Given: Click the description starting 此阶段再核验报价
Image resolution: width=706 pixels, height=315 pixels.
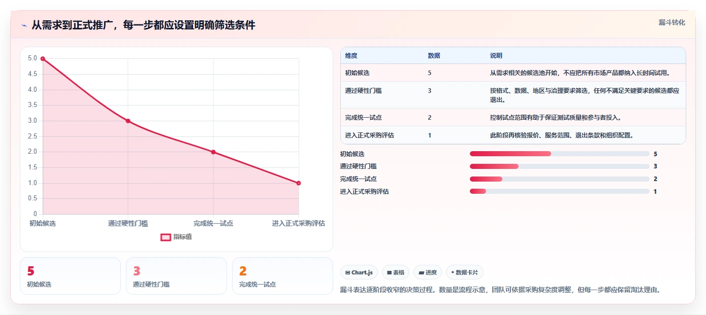Looking at the screenshot, I should tap(561, 135).
